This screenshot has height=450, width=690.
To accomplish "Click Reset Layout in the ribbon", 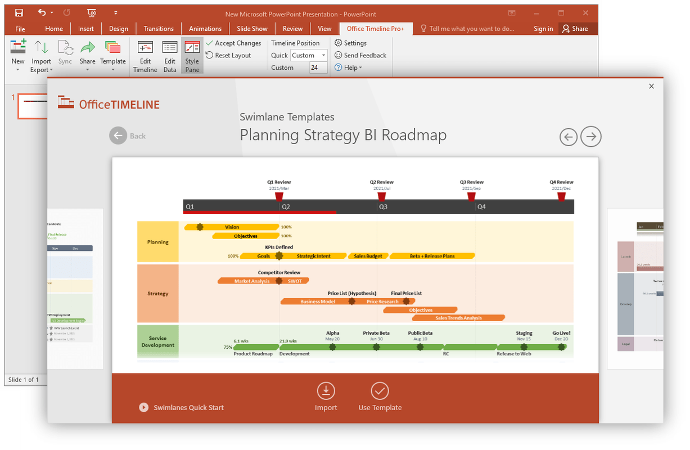I will pos(228,56).
